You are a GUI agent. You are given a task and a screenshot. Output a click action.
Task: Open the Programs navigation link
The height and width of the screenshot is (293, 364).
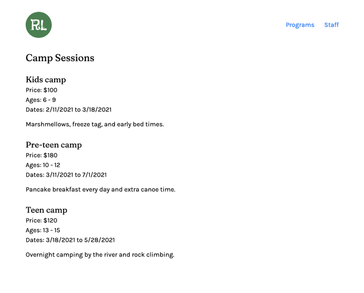point(300,25)
